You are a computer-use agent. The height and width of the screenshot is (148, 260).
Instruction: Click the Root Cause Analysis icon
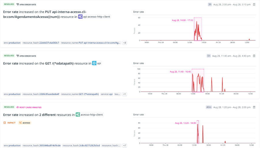point(18,107)
